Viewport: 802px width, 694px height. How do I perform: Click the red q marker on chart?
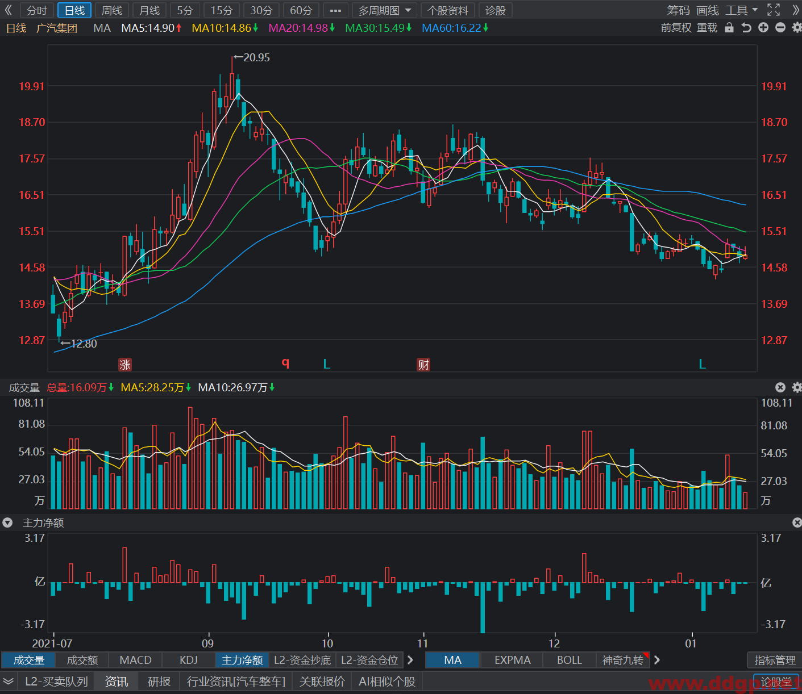[x=285, y=362]
